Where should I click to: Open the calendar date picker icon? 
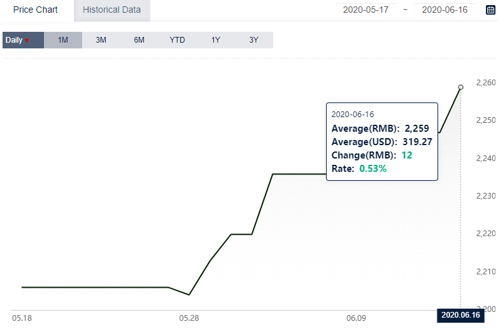click(x=490, y=10)
